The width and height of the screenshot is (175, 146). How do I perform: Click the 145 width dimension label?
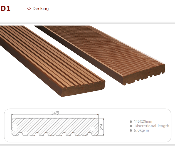(55, 113)
